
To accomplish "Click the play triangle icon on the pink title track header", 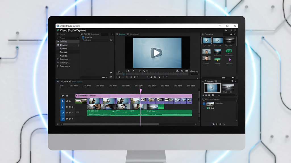I will (x=63, y=96).
